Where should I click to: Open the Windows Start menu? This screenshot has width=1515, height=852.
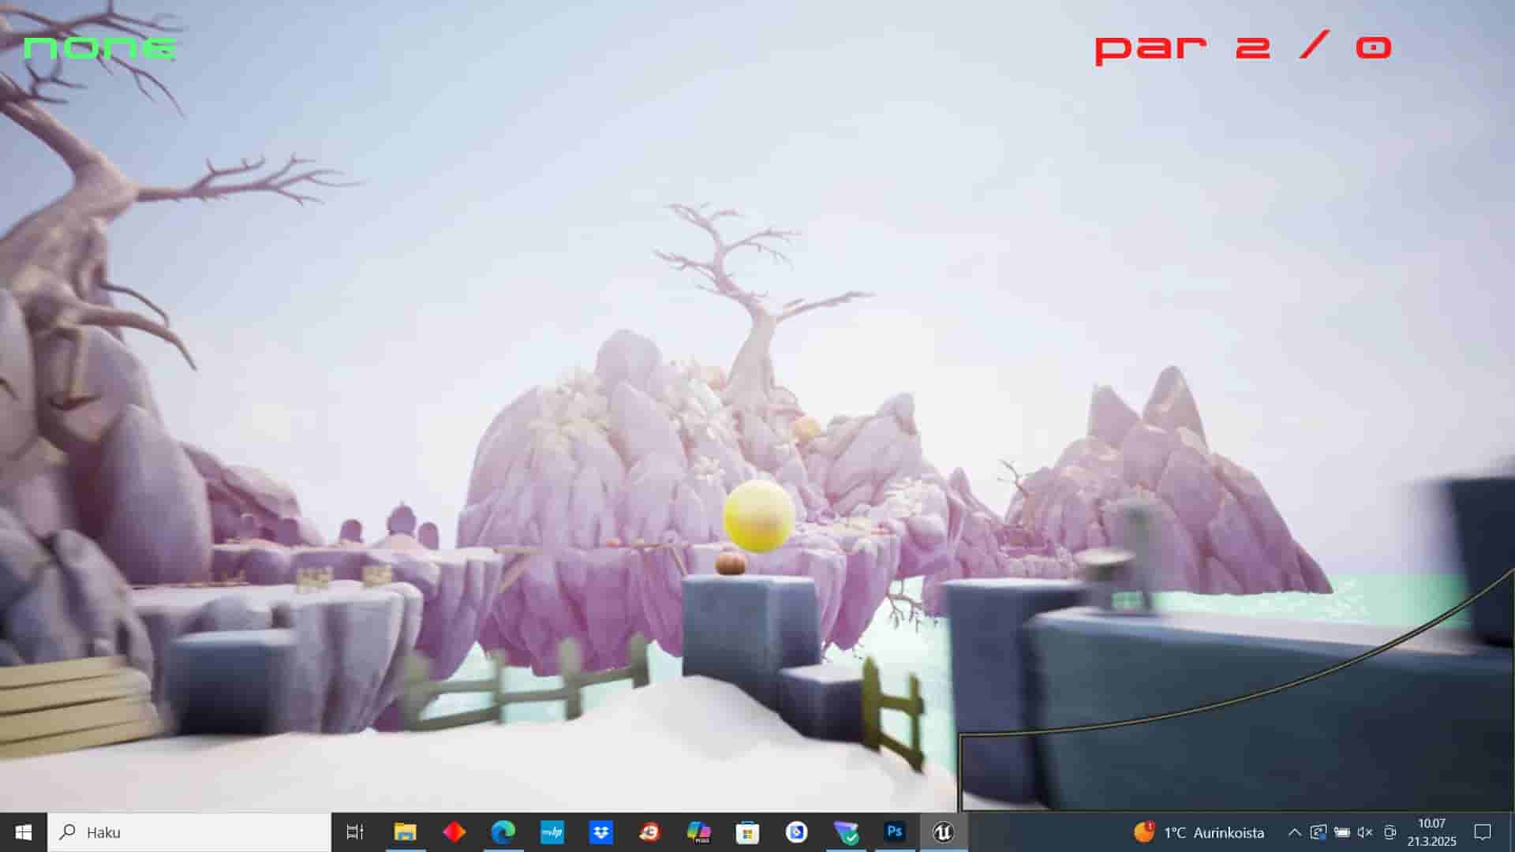click(x=23, y=832)
